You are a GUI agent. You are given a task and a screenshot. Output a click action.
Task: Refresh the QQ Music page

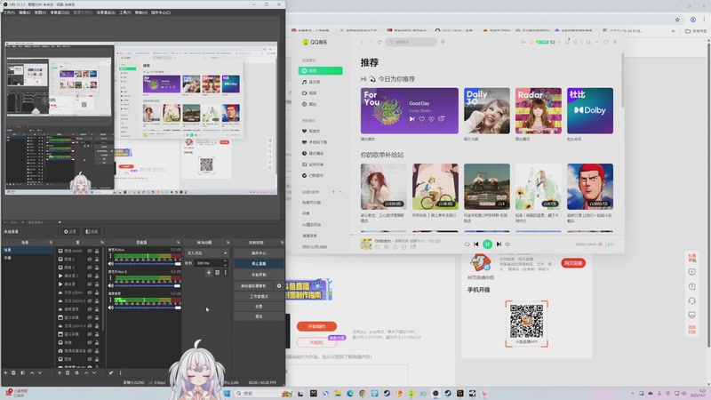click(379, 42)
